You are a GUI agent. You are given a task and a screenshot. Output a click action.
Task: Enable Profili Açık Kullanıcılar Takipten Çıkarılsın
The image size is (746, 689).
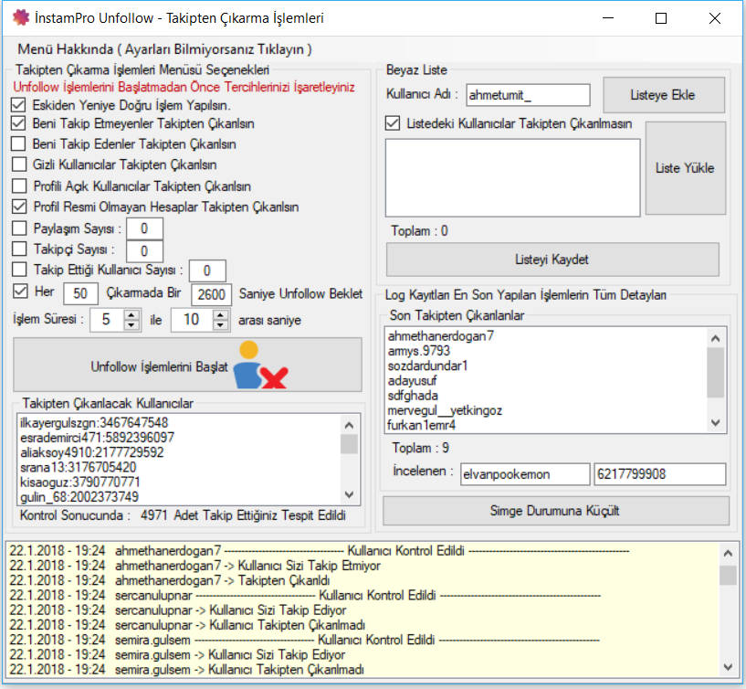tap(18, 185)
